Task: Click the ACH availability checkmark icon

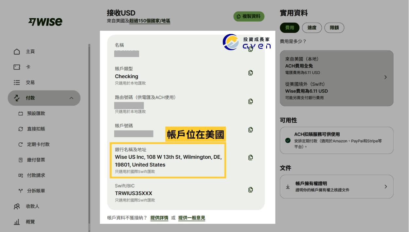Action: (x=288, y=140)
